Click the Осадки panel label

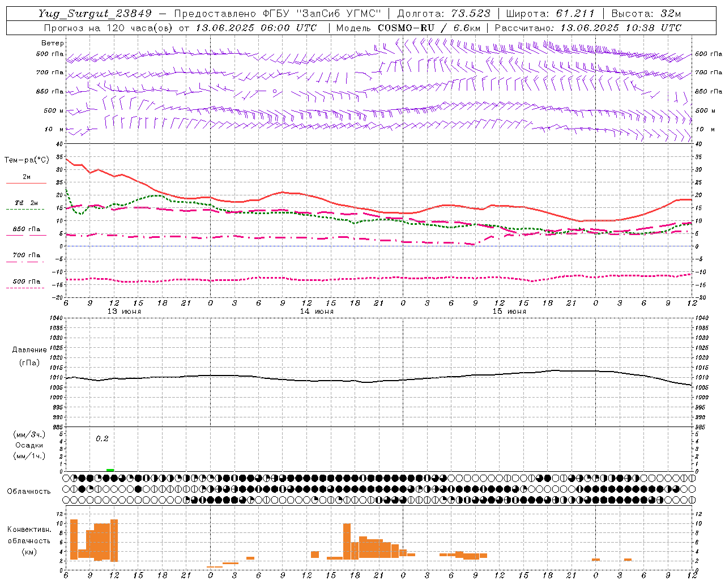click(29, 445)
